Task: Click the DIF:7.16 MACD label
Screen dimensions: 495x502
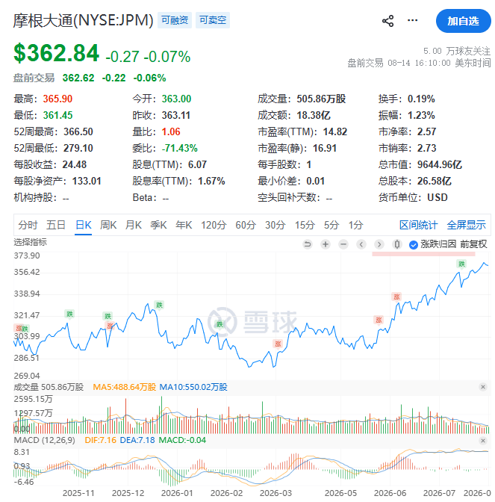Action: 101,440
